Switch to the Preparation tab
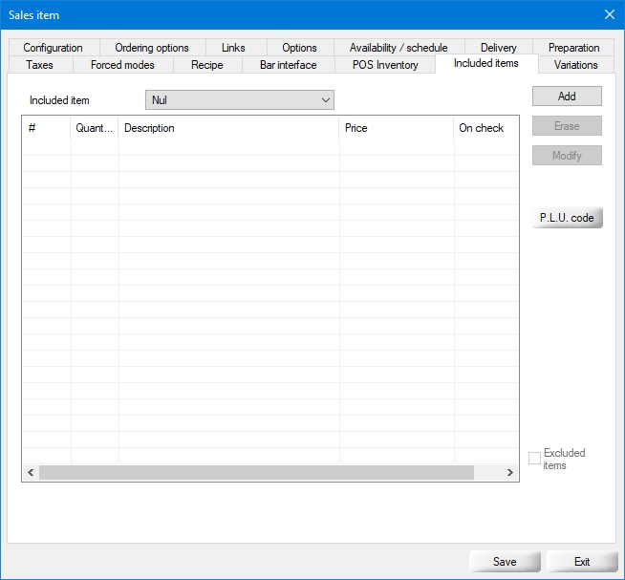The width and height of the screenshot is (625, 580). click(573, 48)
